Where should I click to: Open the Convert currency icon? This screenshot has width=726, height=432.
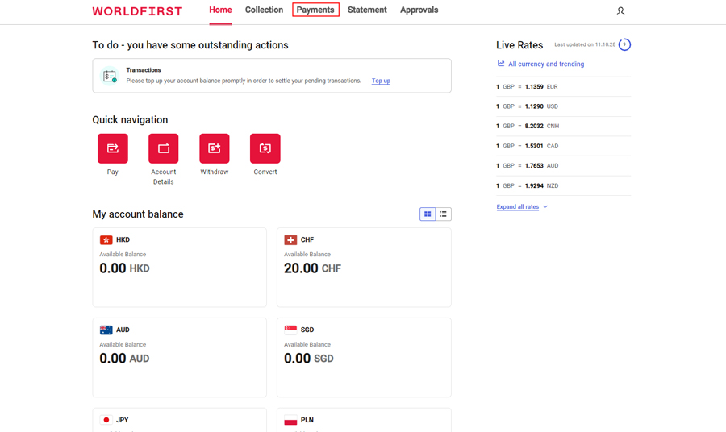coord(265,148)
